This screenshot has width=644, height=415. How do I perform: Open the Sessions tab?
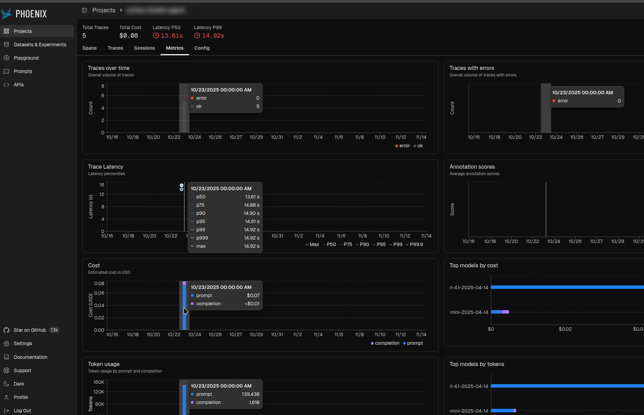(x=144, y=48)
